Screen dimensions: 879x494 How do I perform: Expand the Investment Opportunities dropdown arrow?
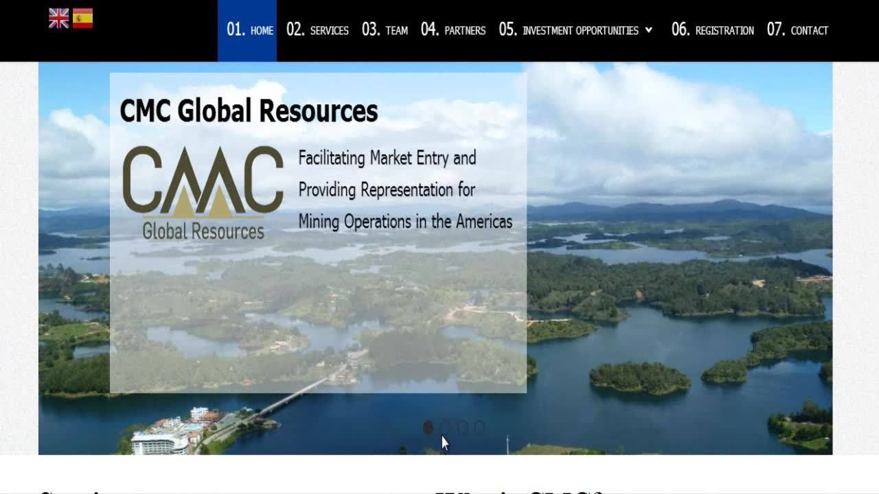pos(649,30)
